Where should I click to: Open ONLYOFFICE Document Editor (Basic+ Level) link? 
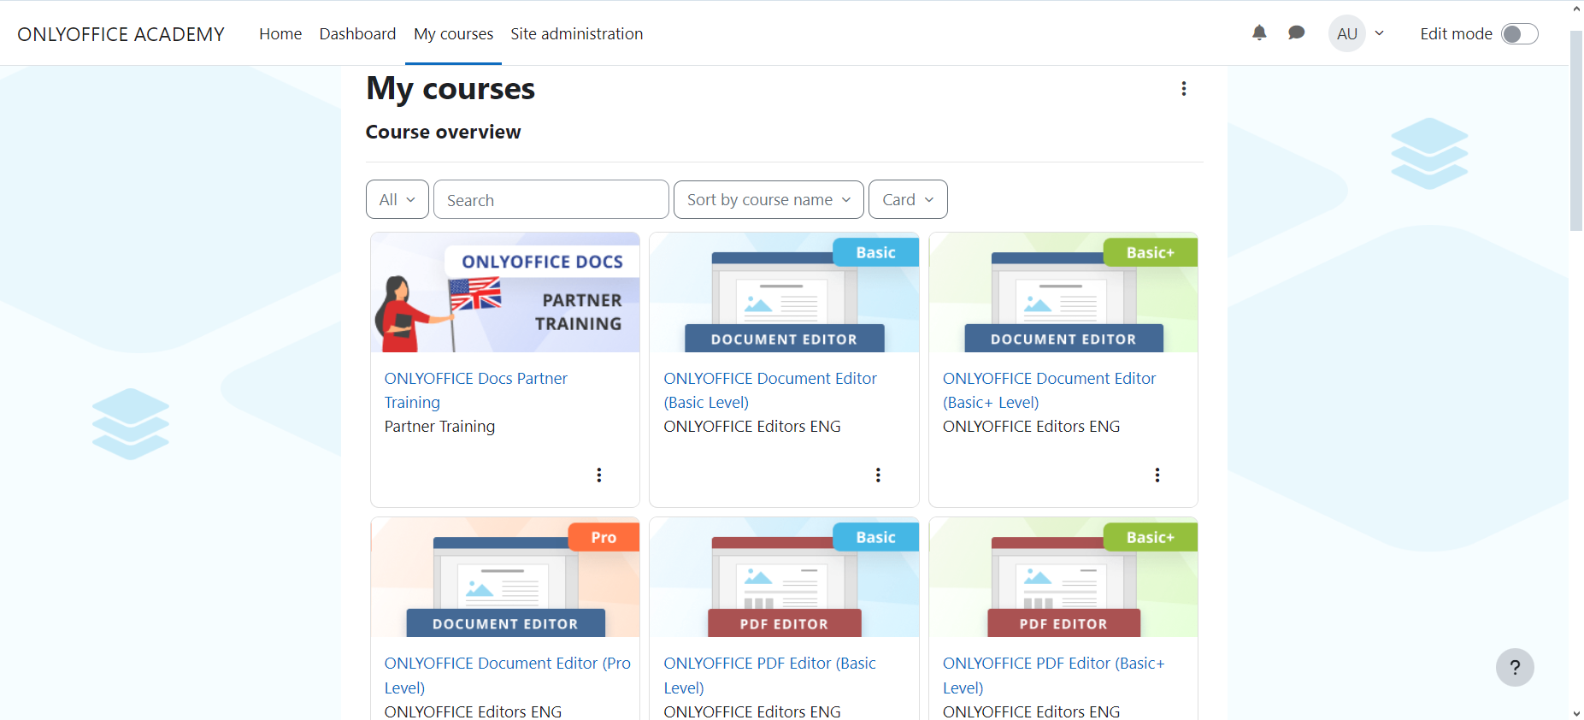coord(1049,390)
